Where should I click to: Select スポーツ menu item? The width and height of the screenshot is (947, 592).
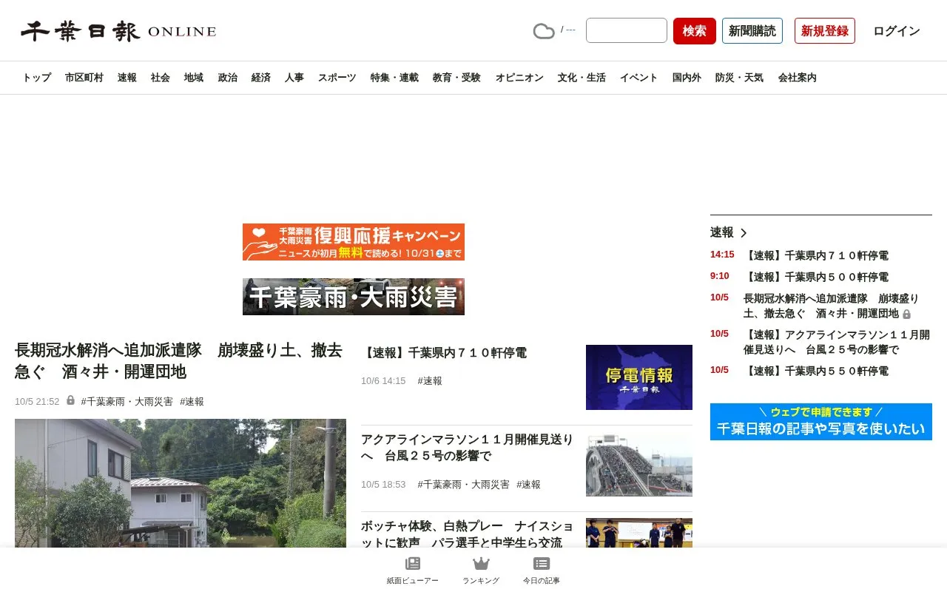coord(337,78)
